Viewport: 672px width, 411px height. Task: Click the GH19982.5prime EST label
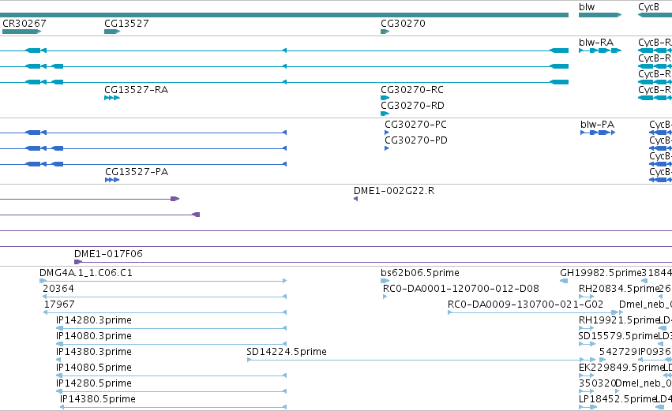(600, 273)
